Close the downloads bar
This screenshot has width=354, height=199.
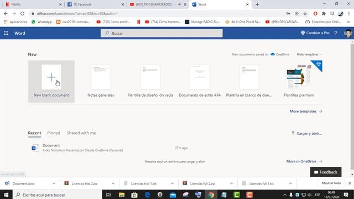pyautogui.click(x=350, y=183)
